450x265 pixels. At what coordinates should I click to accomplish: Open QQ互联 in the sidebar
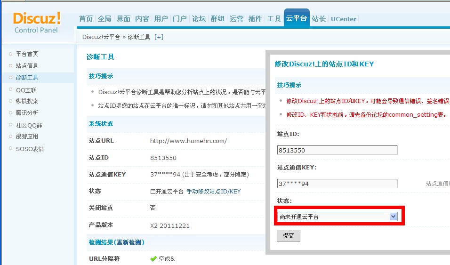click(x=26, y=90)
